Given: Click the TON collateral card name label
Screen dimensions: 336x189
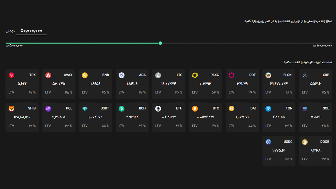Looking at the screenshot, I should 289,108.
